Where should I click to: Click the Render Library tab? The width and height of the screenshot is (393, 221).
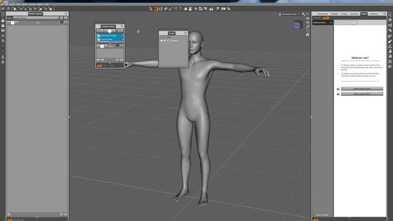[36, 14]
